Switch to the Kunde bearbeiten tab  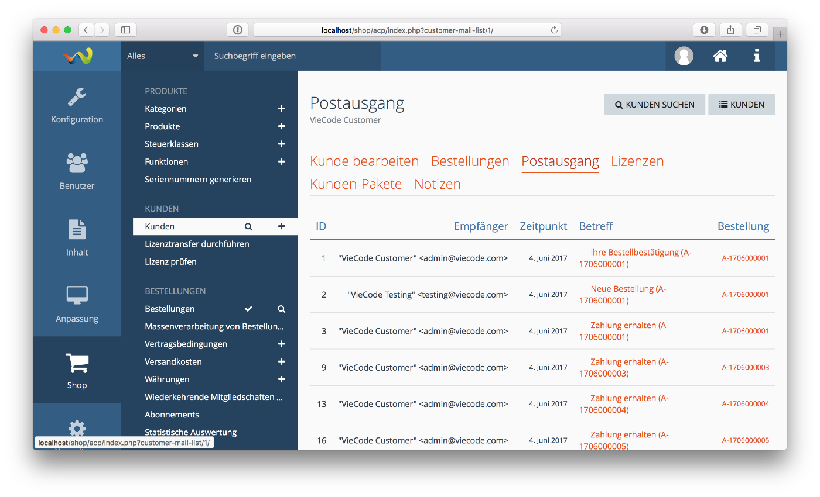(364, 161)
